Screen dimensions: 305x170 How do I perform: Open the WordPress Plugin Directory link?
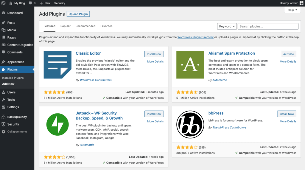(195, 37)
